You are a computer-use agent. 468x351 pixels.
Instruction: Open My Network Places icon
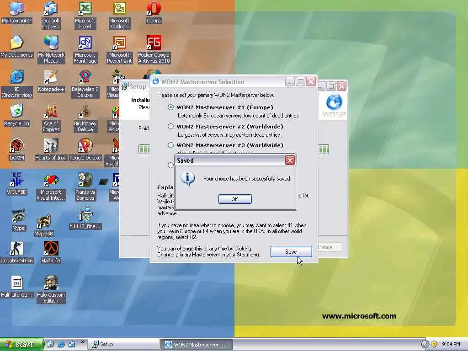pos(51,49)
